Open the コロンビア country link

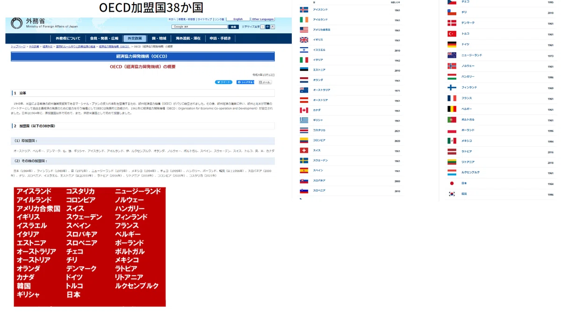[x=319, y=140]
